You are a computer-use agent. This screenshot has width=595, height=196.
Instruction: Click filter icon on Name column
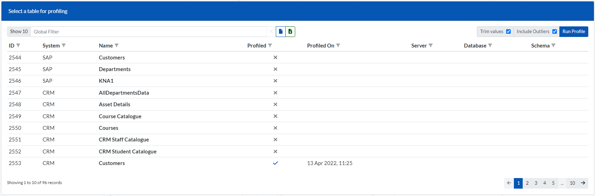click(x=117, y=45)
